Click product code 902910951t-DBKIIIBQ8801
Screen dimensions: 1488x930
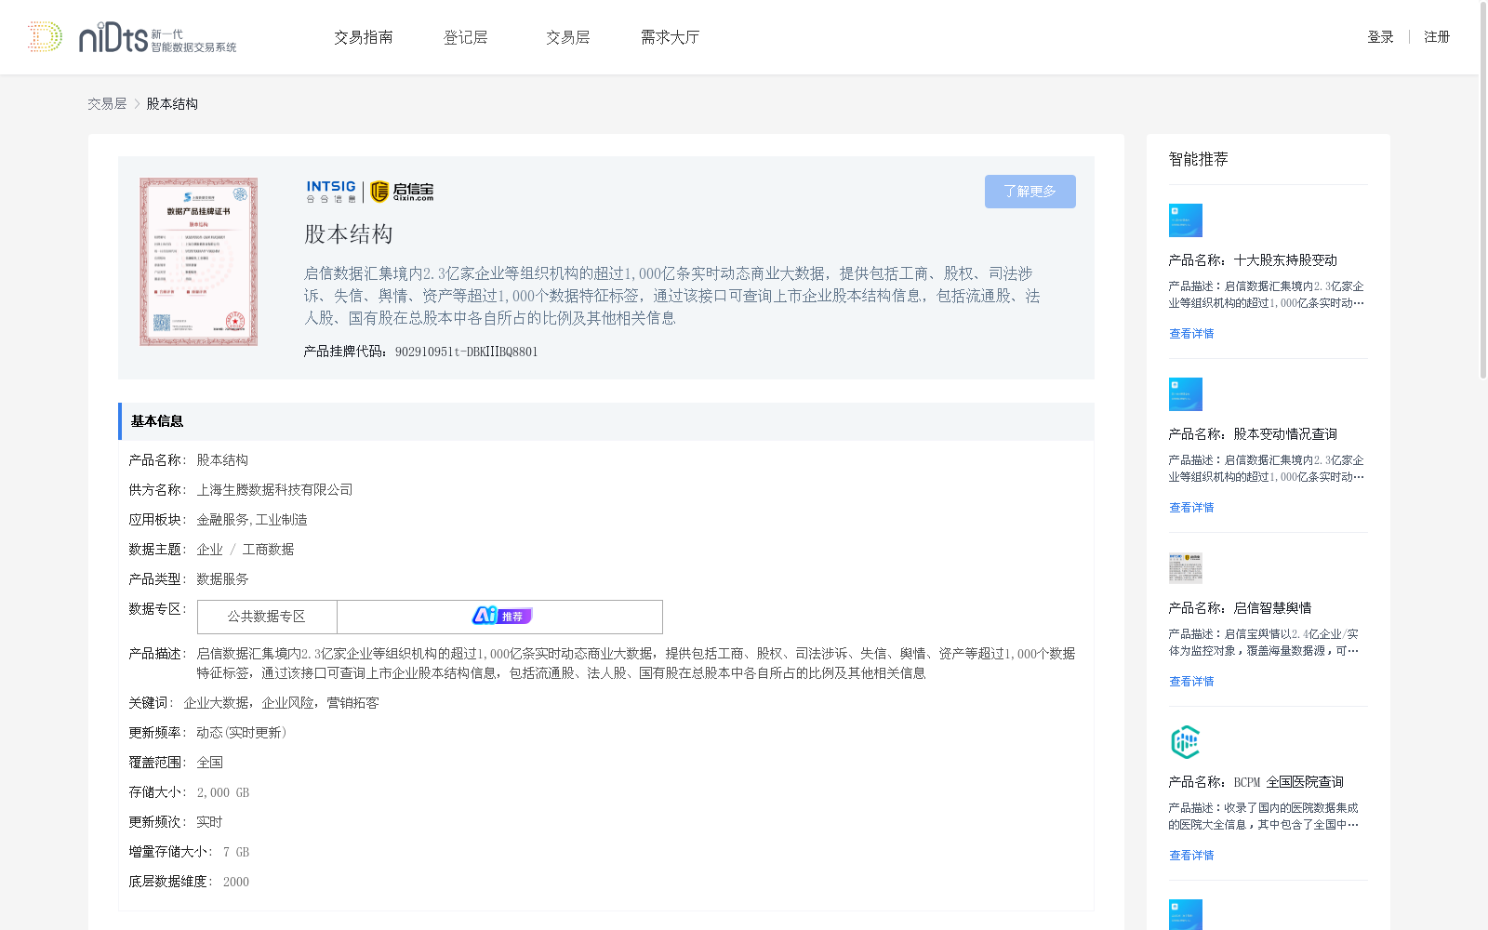(x=466, y=352)
